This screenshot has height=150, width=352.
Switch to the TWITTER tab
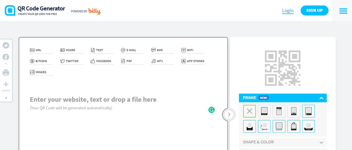tap(71, 61)
